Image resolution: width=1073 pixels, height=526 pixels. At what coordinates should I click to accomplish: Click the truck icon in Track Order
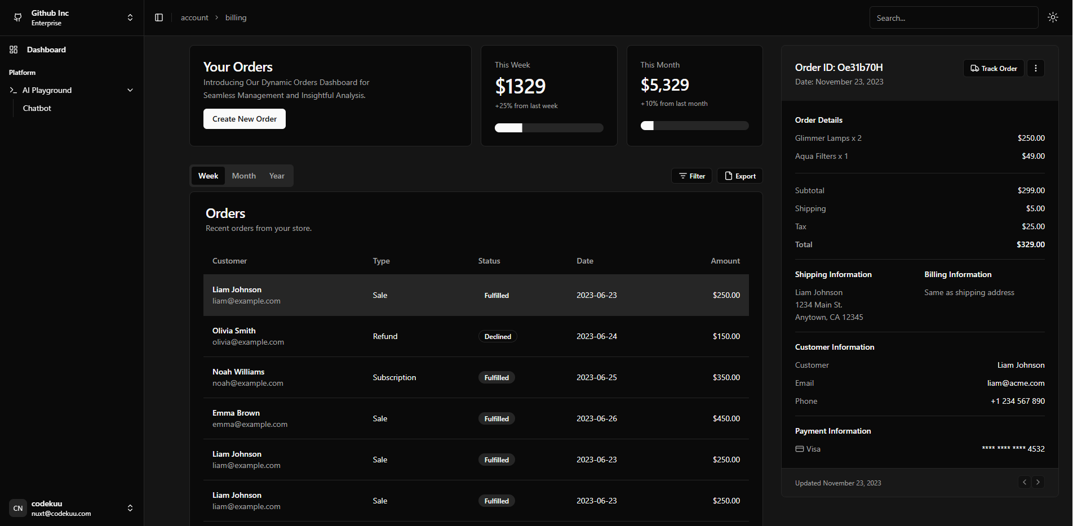[x=974, y=68]
